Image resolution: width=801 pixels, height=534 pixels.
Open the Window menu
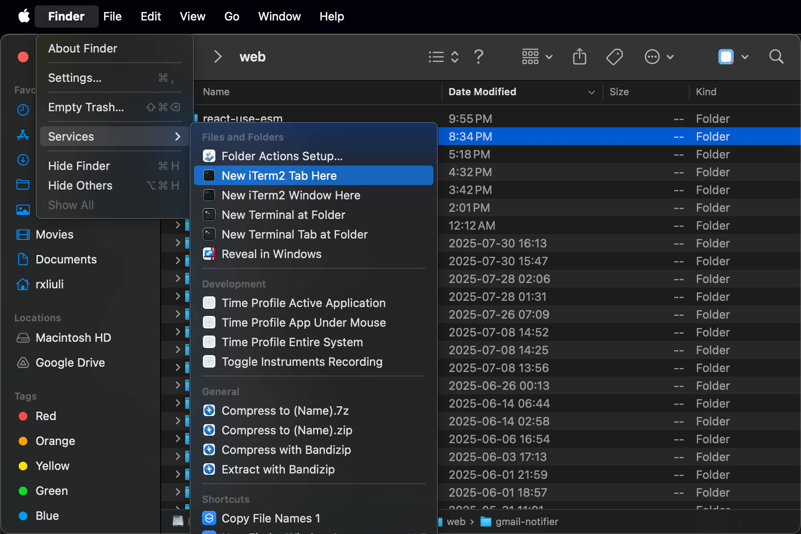coord(279,16)
